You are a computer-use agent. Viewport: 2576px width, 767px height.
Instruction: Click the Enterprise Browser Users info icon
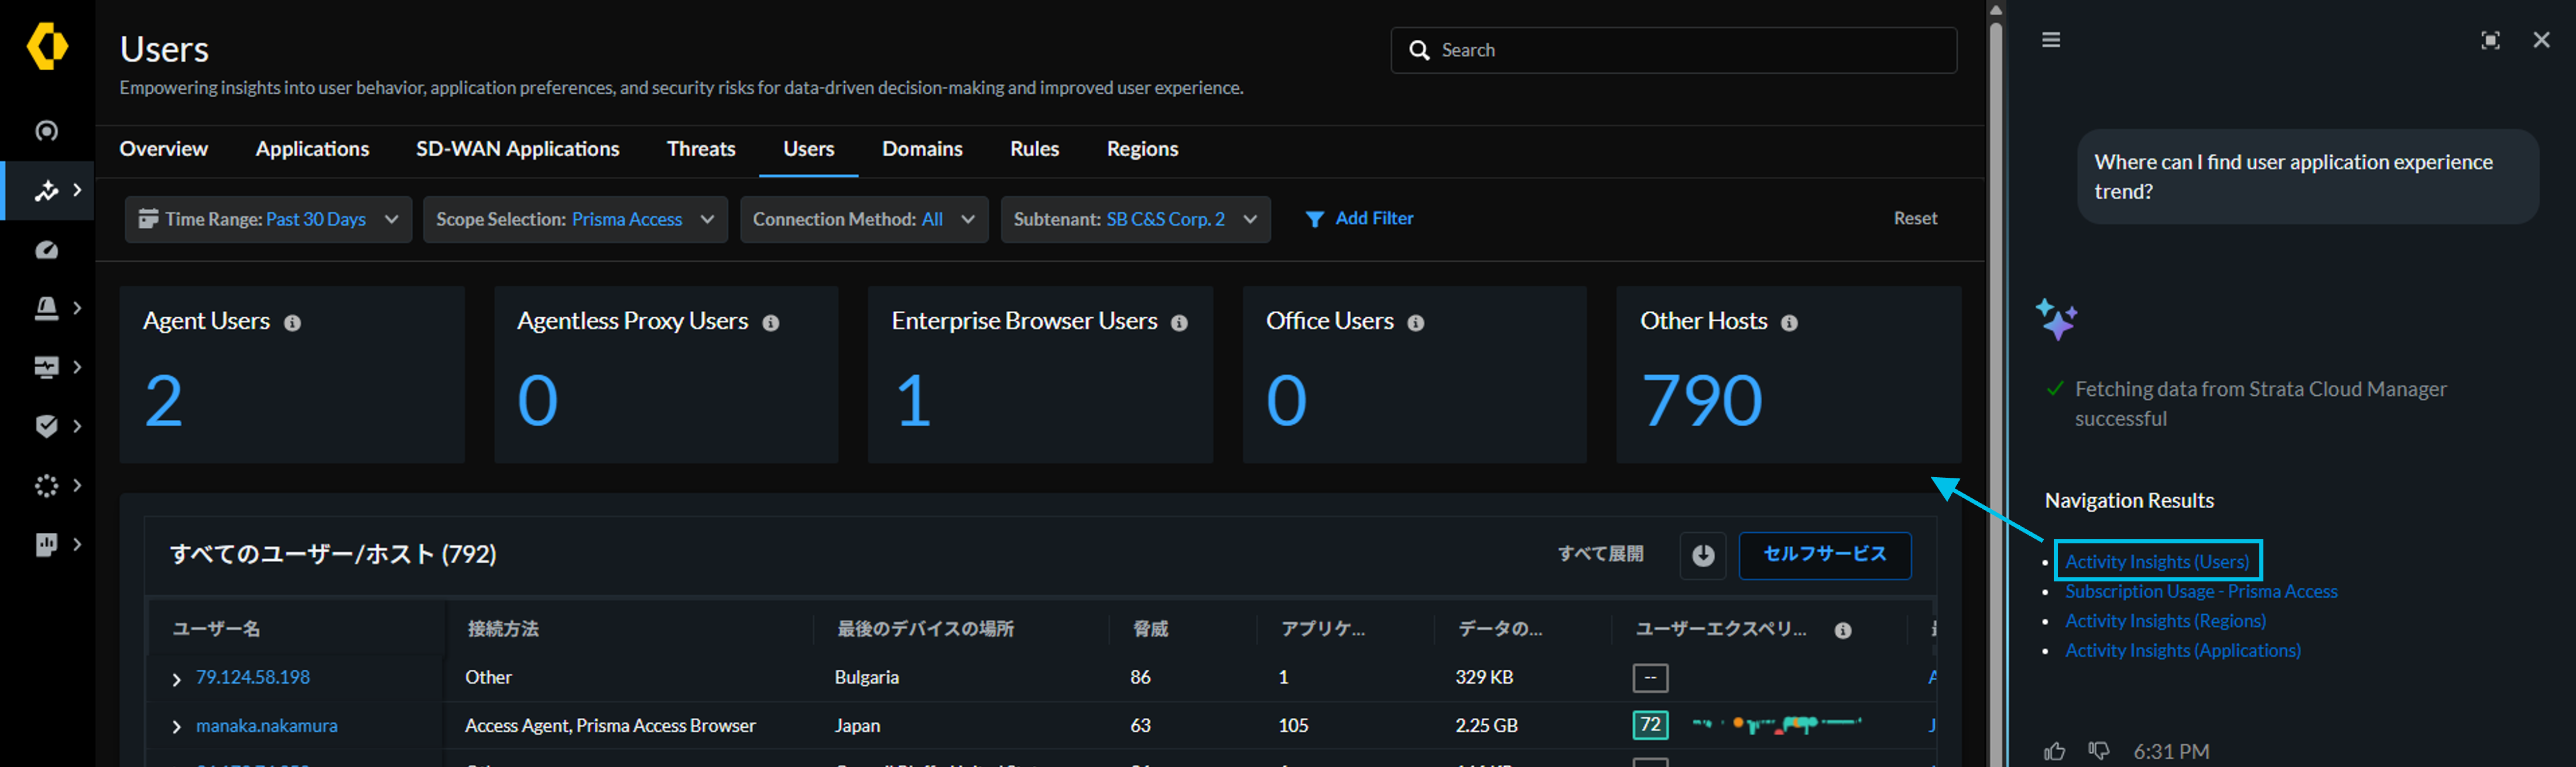pyautogui.click(x=1179, y=323)
